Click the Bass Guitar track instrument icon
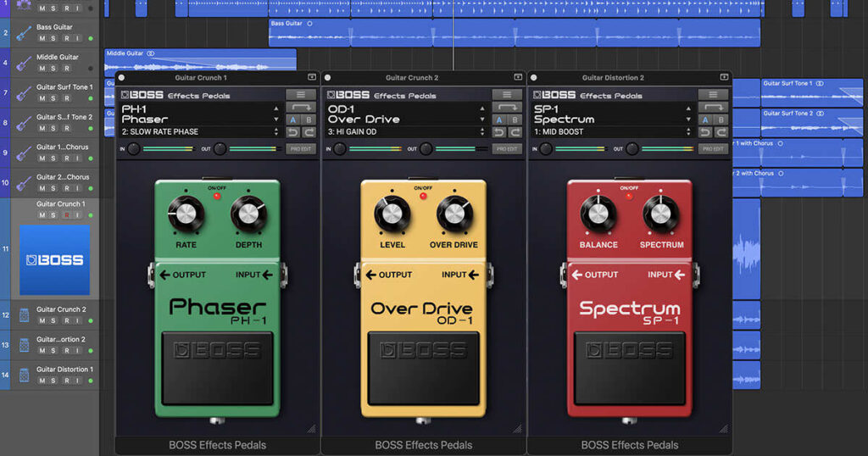The width and height of the screenshot is (868, 456). pyautogui.click(x=23, y=33)
